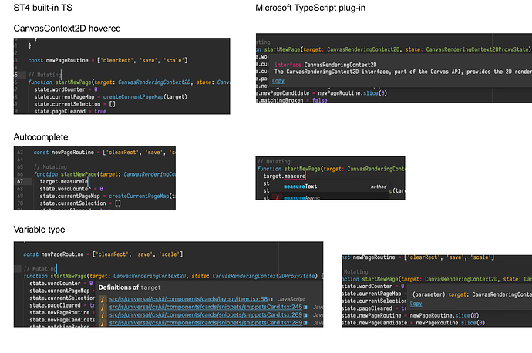Click the j icon beside snippetsCard.tsx:289
The height and width of the screenshot is (353, 532).
(x=103, y=323)
